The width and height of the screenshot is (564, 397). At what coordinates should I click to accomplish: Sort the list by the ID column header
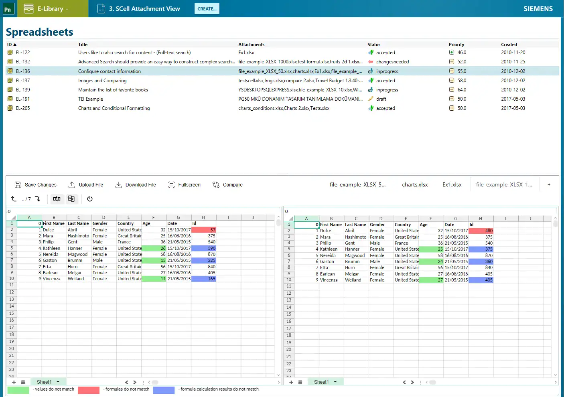pos(12,45)
